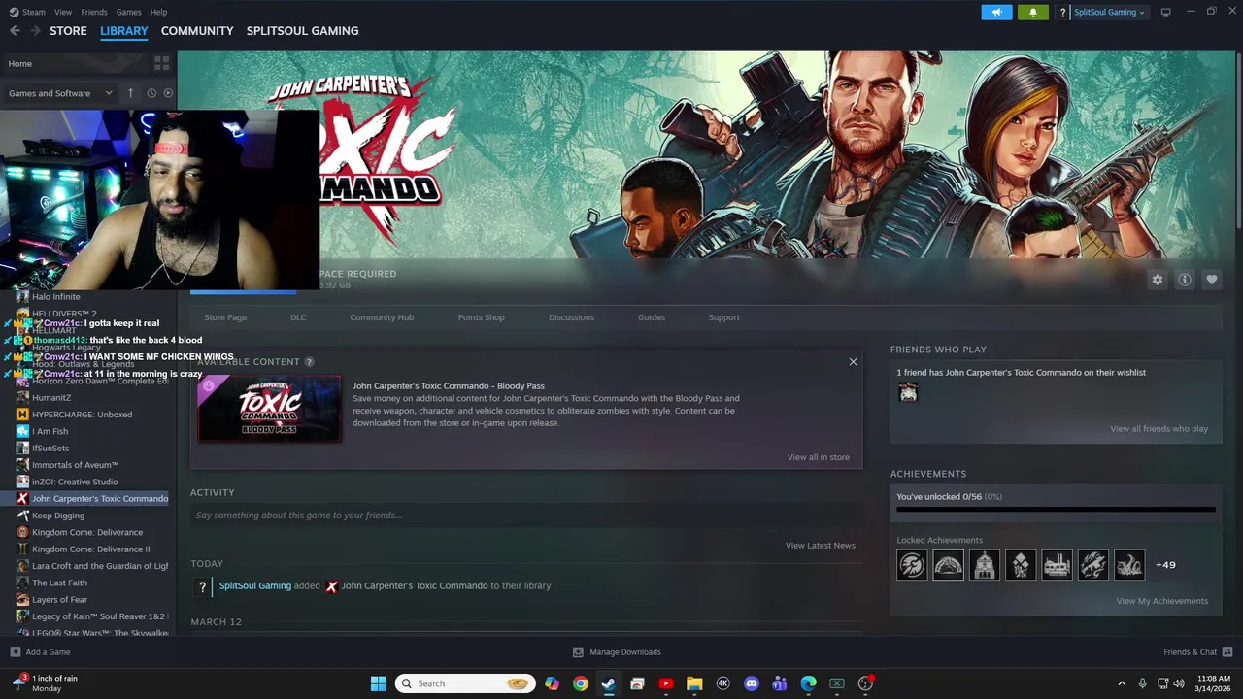
Task: Click View all in store
Action: pyautogui.click(x=819, y=457)
